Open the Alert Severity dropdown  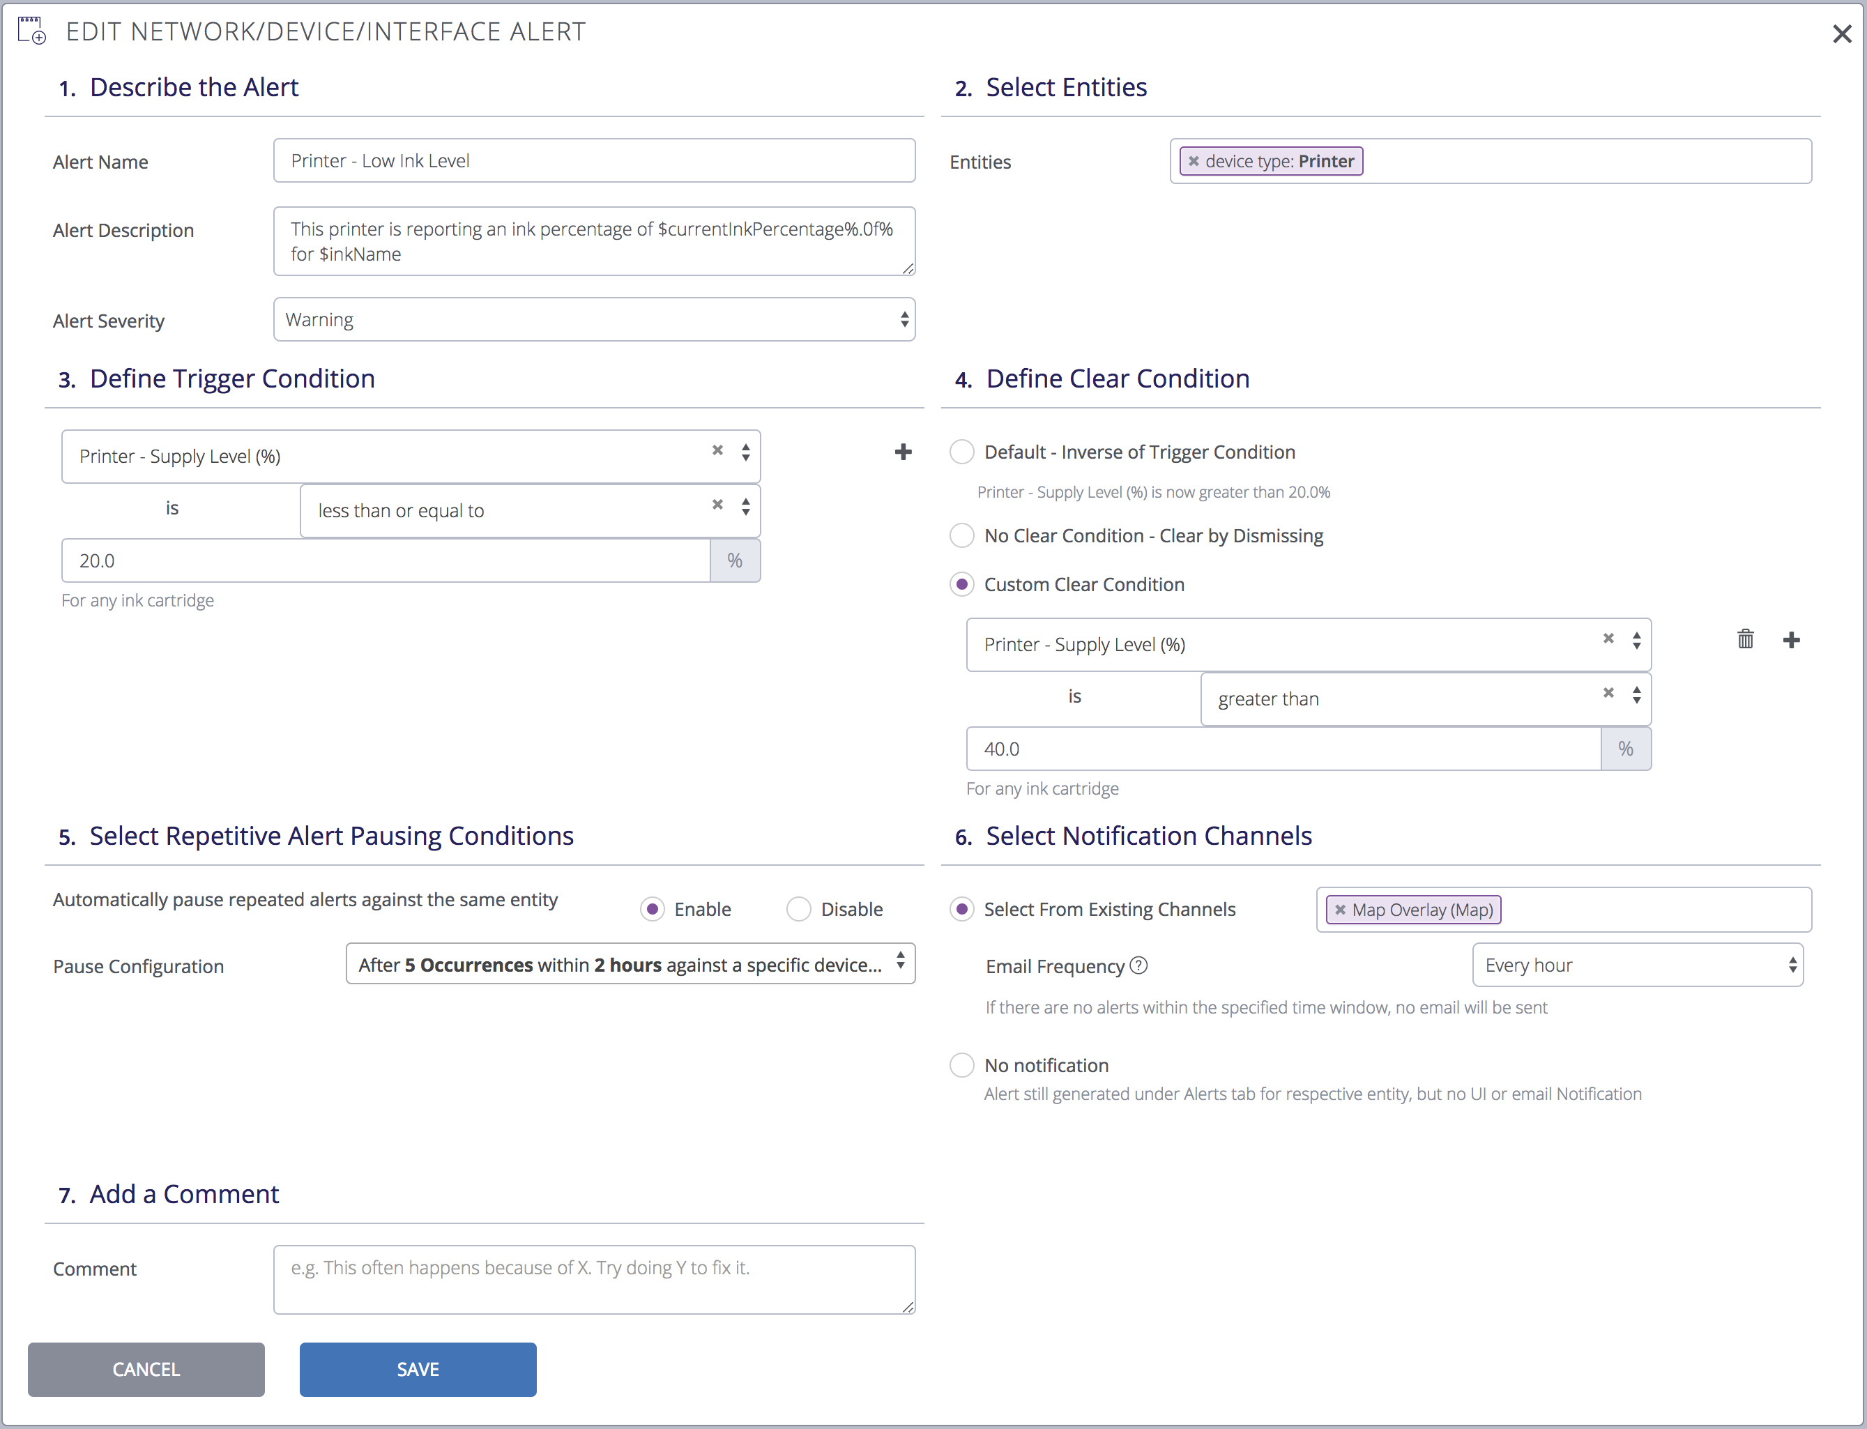point(595,320)
